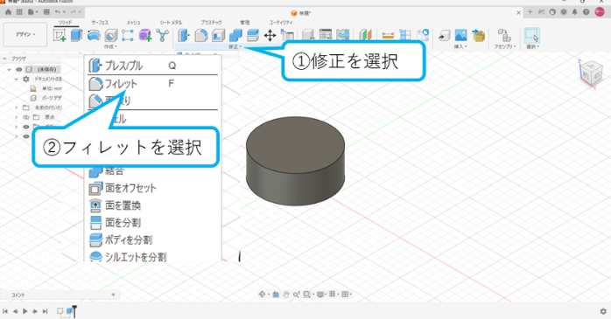Expand the 選択 dropdown
This screenshot has width=611, height=319.
coord(533,46)
